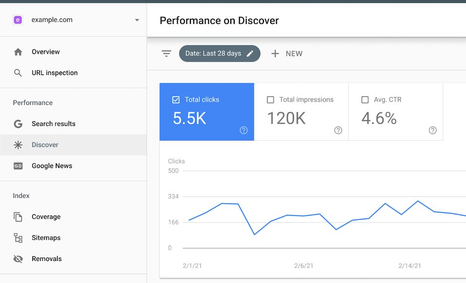Click the Sitemaps tree icon

pyautogui.click(x=18, y=238)
